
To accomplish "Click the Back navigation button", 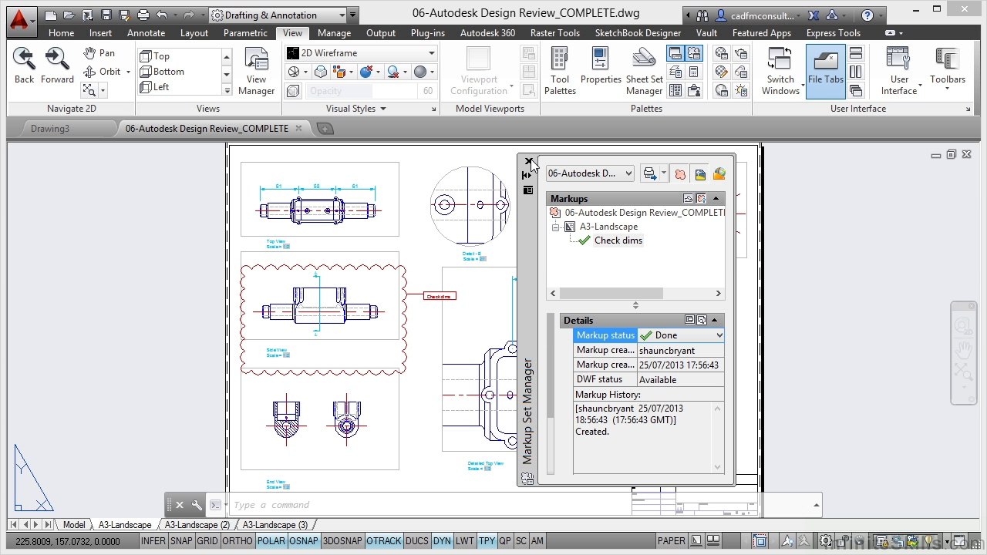I will tap(24, 66).
